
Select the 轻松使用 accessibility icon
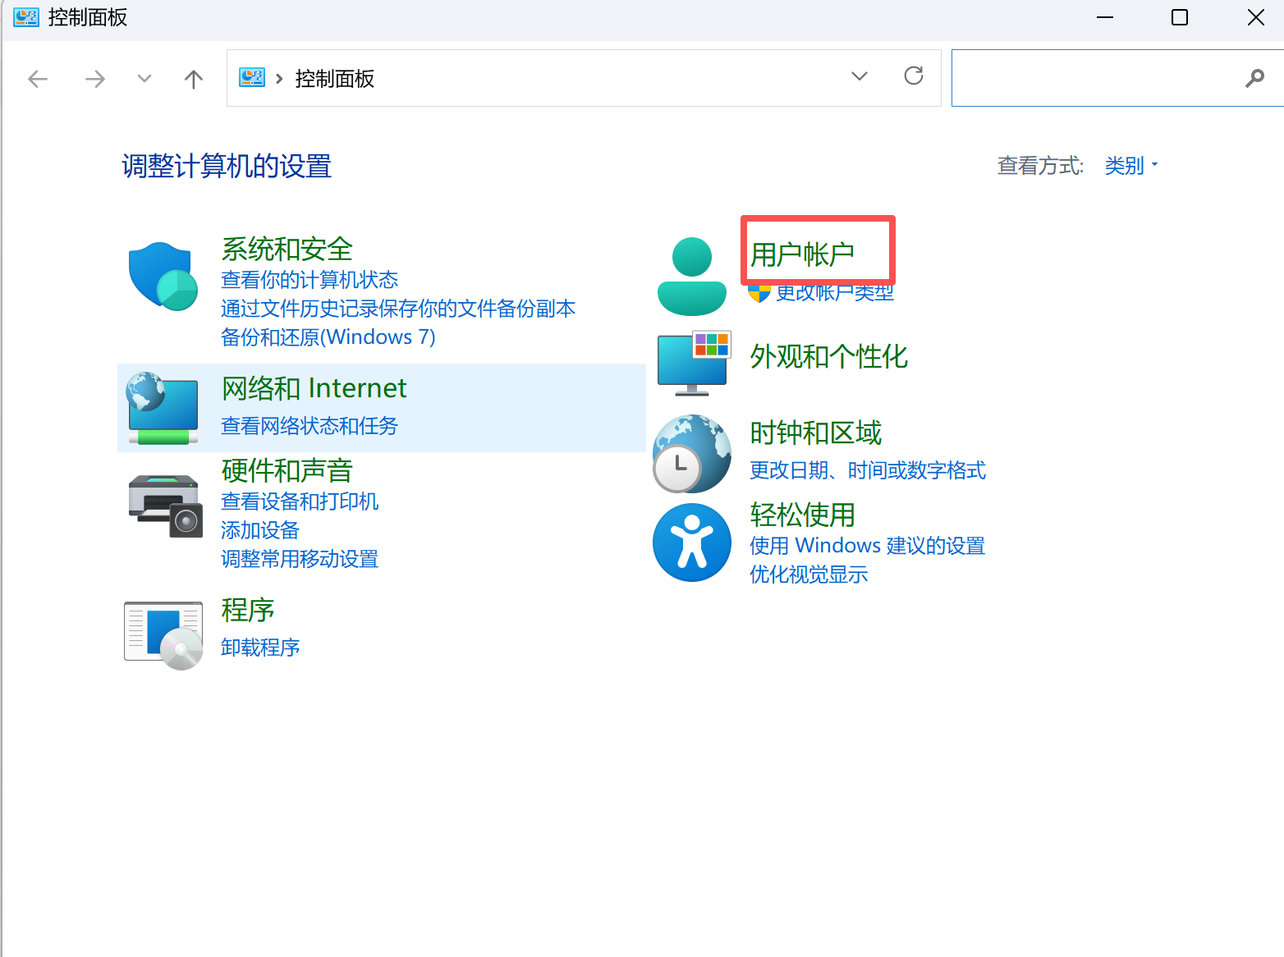click(692, 543)
